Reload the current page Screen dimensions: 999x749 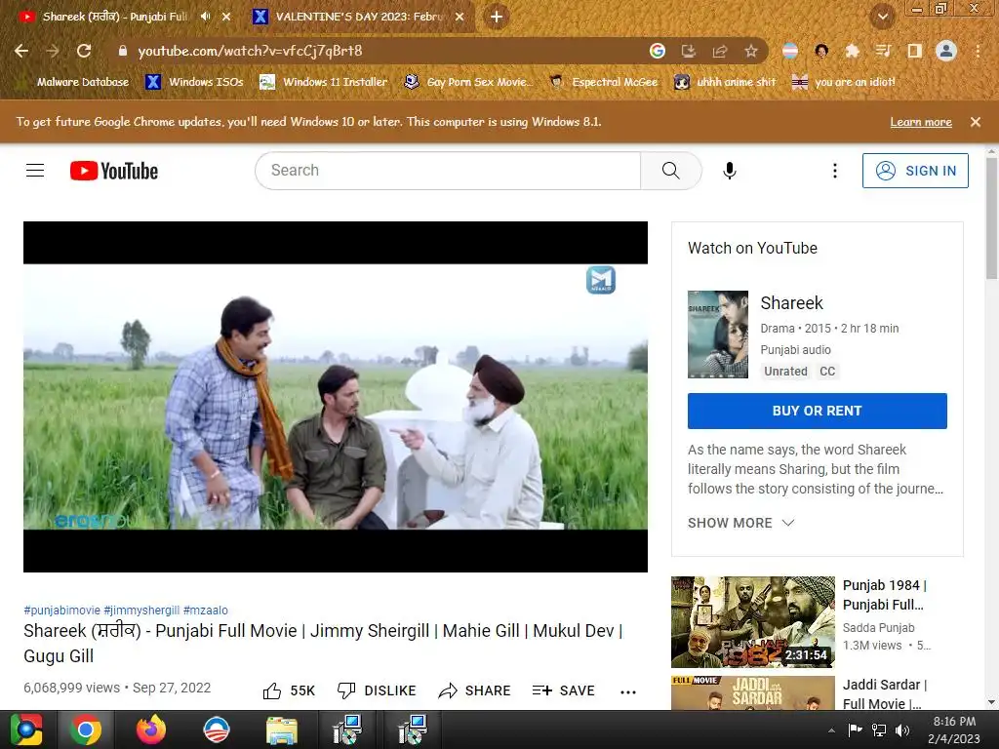pos(84,51)
